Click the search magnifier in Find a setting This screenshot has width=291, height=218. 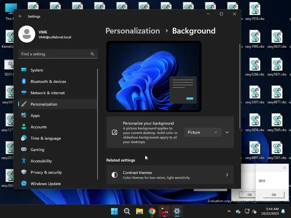coord(92,54)
